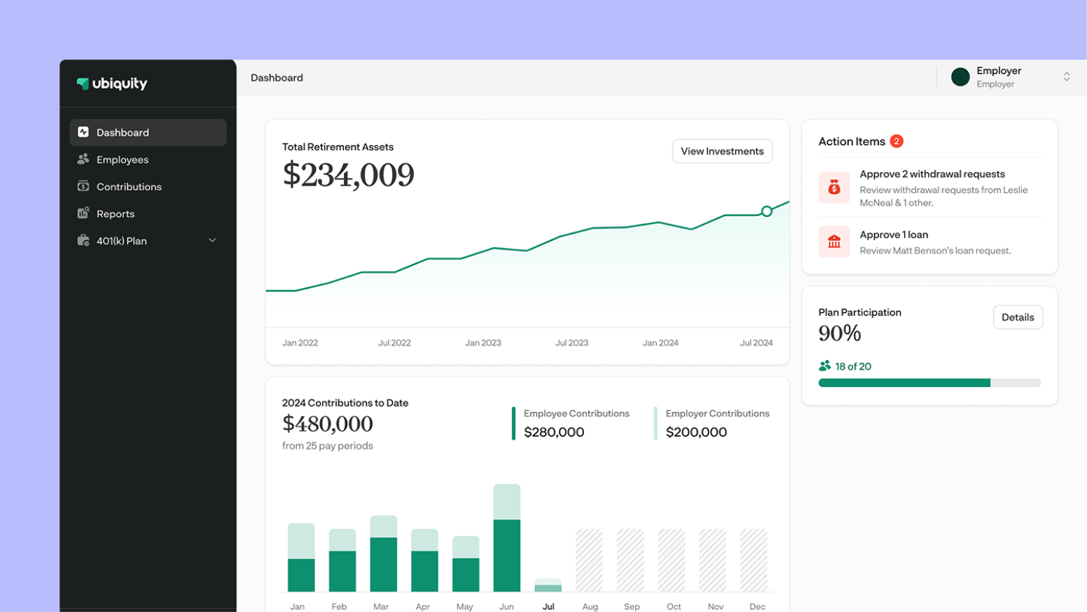
Task: Click the Jul 2024 data point marker
Action: tap(766, 211)
